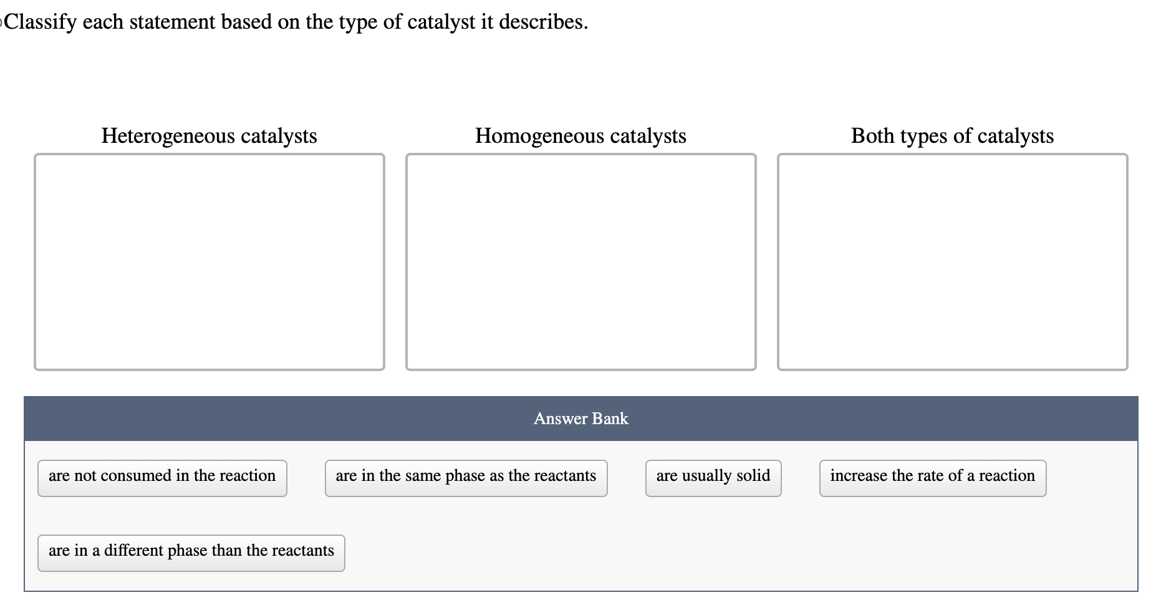
Task: Click inside the Heterogeneous catalysts drop box
Action: (x=210, y=262)
